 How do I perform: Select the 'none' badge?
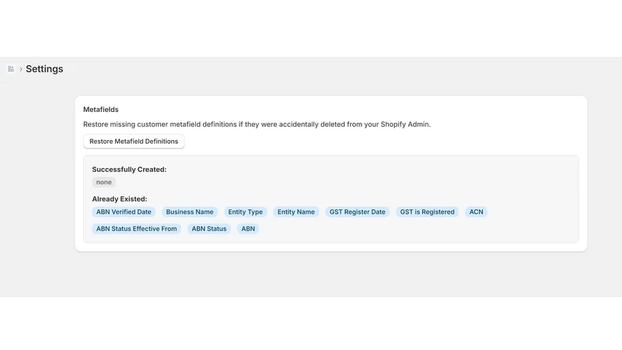[x=104, y=182]
